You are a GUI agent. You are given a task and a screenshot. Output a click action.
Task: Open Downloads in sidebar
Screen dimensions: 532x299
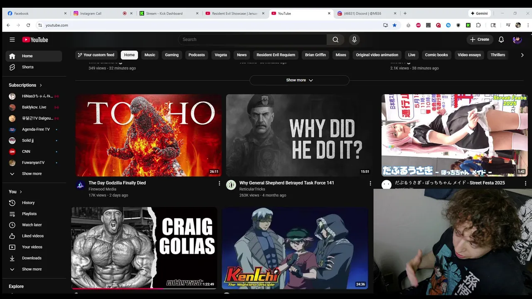34,258
